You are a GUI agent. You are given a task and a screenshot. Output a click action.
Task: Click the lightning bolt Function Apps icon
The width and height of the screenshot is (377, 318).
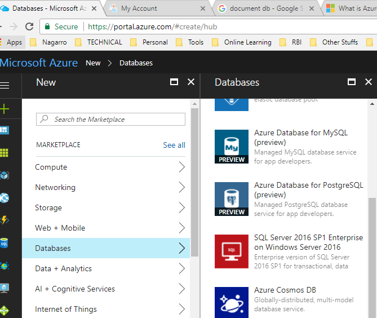coord(5,220)
